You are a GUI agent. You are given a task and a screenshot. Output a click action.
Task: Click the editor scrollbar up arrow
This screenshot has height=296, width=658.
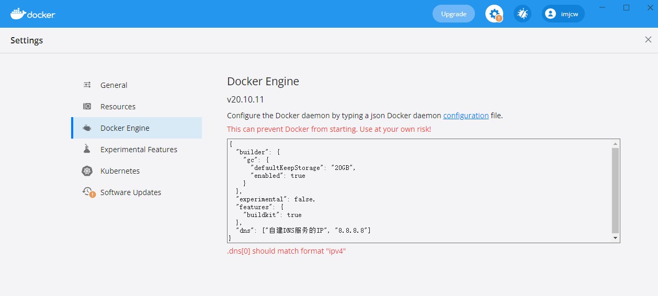(616, 143)
